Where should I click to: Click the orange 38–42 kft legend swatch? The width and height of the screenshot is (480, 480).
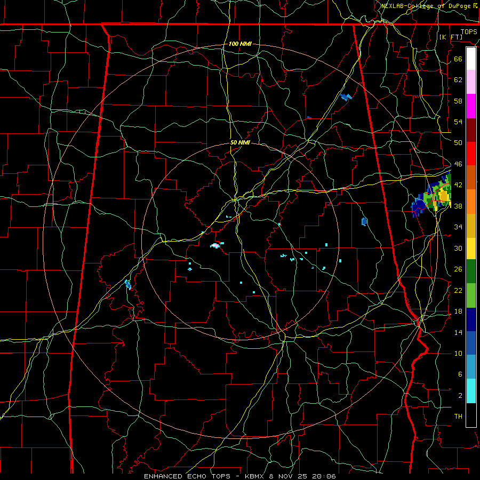[x=471, y=201]
